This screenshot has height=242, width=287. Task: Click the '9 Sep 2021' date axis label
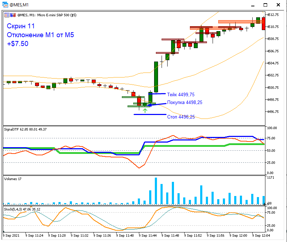(11, 235)
